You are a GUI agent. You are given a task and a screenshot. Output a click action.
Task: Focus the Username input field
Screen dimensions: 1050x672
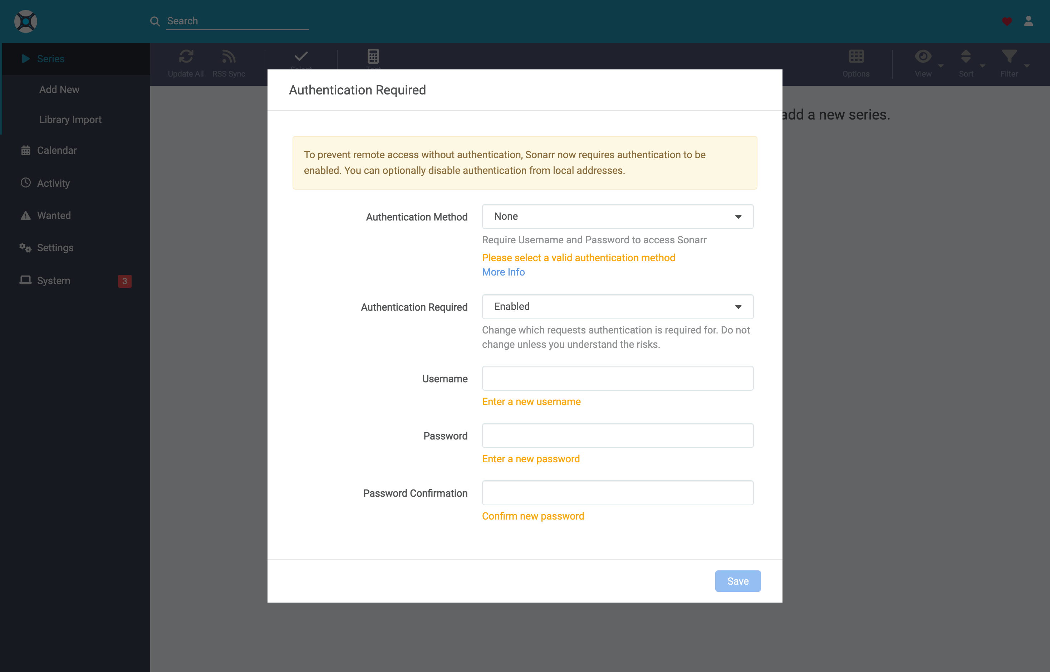tap(617, 378)
